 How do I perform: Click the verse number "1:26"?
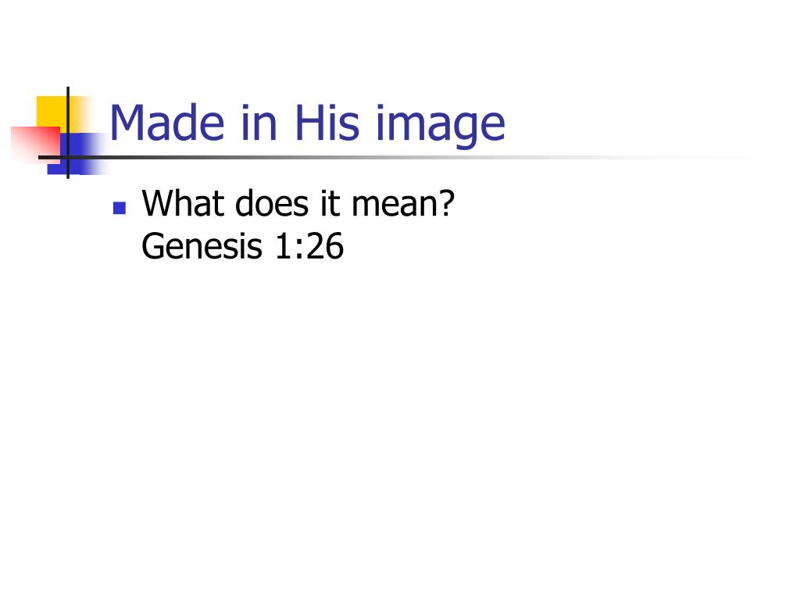309,246
